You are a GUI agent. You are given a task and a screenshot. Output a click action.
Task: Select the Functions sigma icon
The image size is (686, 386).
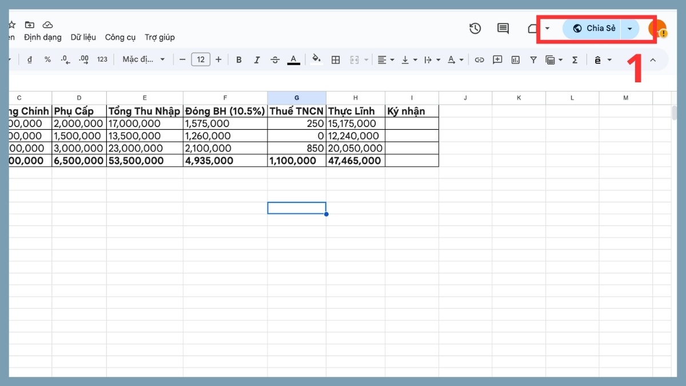[575, 59]
